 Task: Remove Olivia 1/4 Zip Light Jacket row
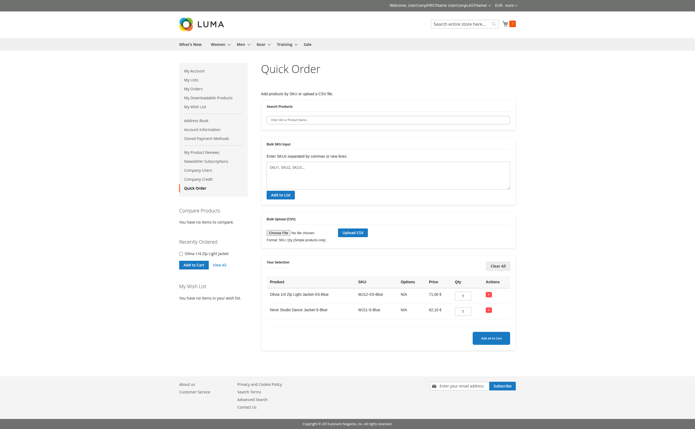(x=488, y=294)
